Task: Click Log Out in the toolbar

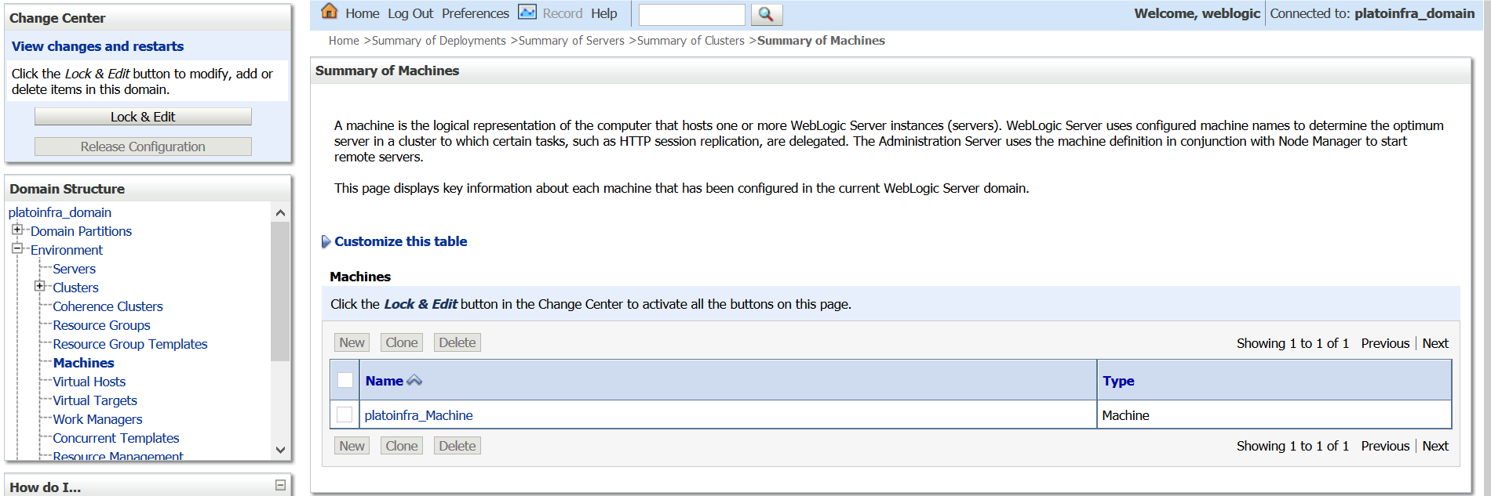Action: point(410,13)
